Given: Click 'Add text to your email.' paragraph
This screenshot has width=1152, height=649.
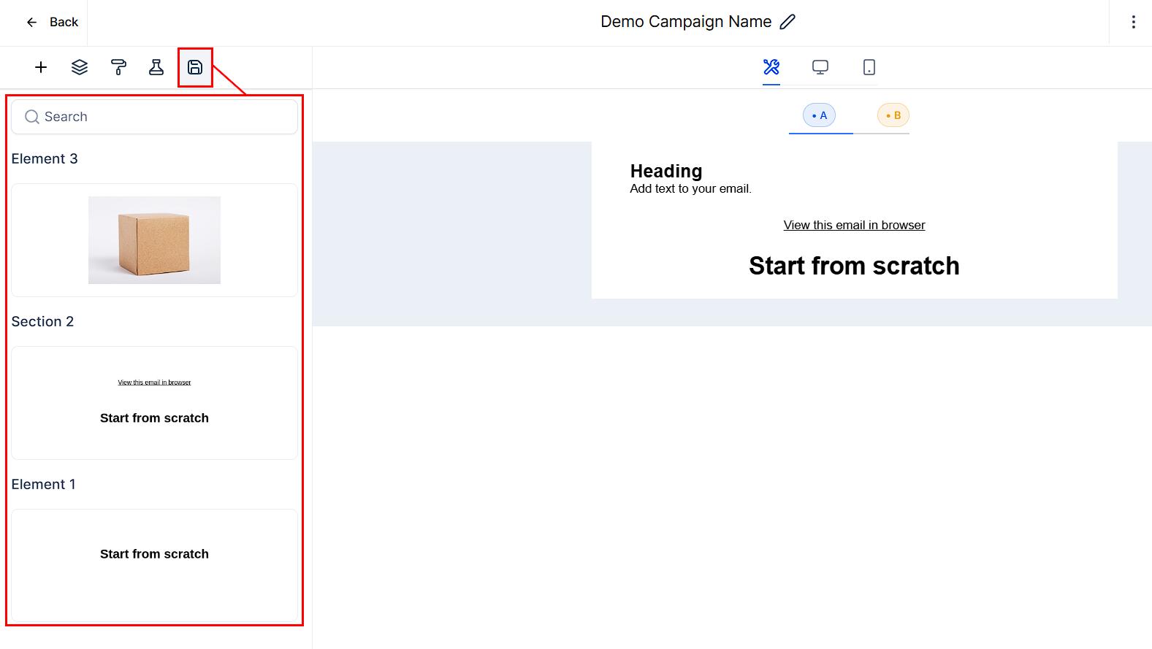Looking at the screenshot, I should coord(690,189).
